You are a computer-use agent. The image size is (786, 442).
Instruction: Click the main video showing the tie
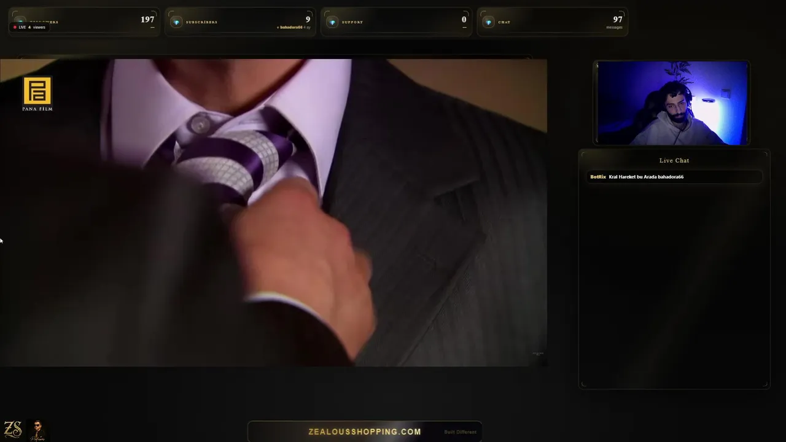click(273, 212)
